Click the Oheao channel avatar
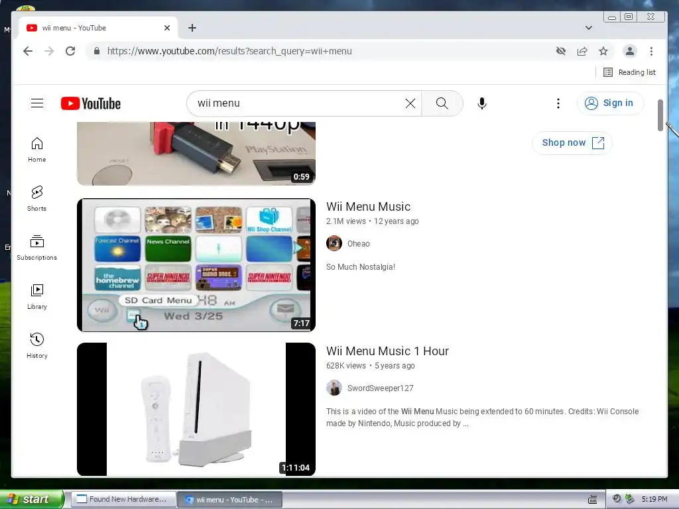This screenshot has height=509, width=679. tap(334, 243)
